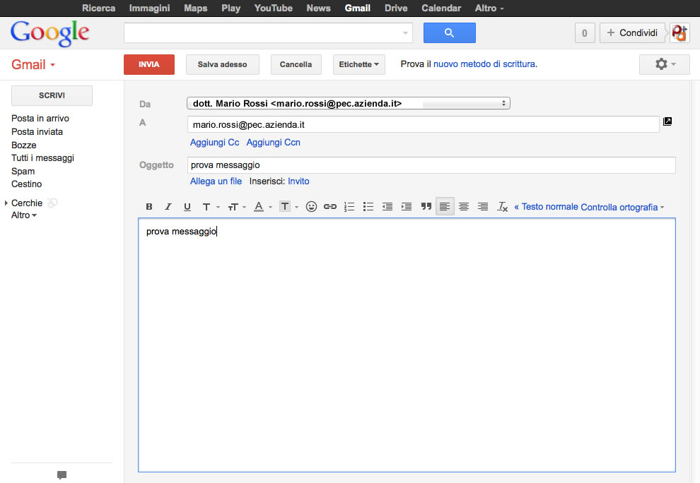Click the Allega un file link

click(x=216, y=181)
